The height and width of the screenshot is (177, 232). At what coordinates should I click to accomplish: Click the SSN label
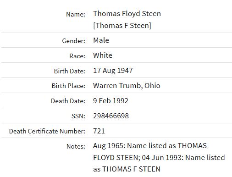(x=78, y=116)
